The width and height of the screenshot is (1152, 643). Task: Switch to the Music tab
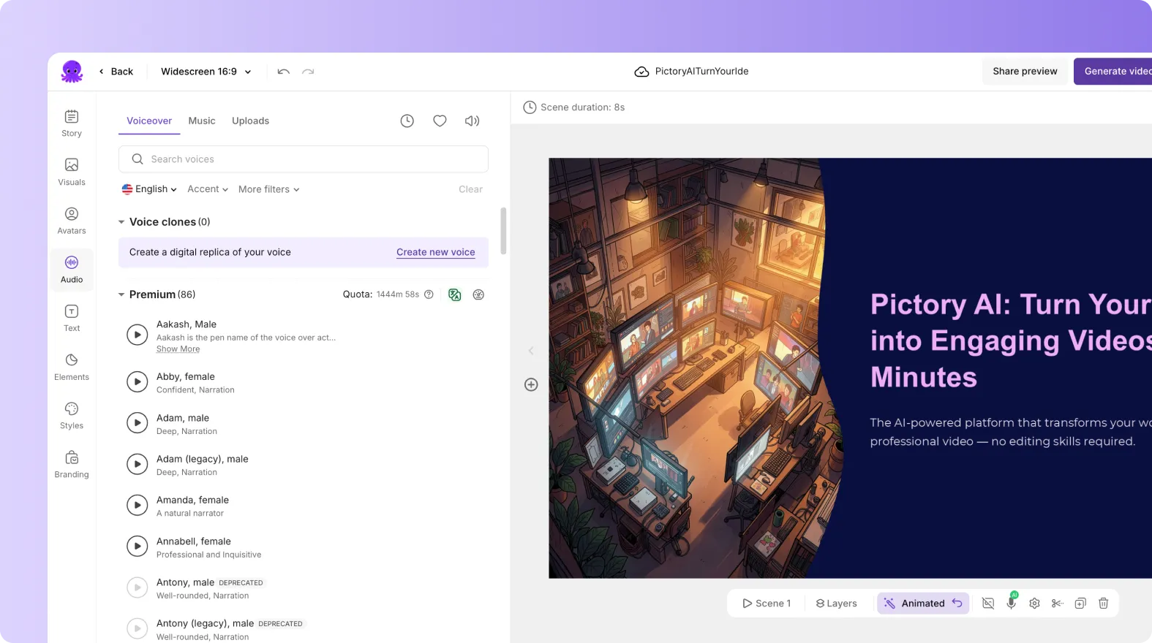point(202,121)
